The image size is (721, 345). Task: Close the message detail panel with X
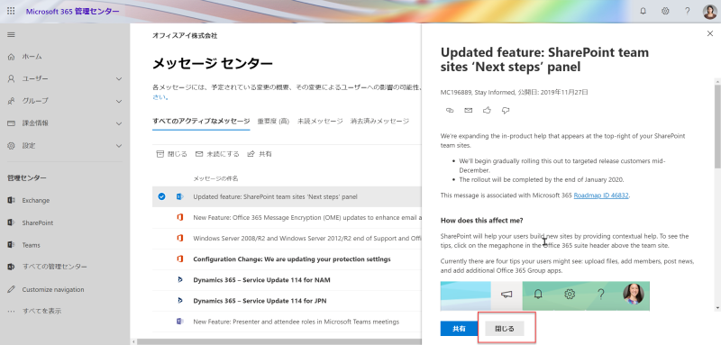click(x=709, y=33)
